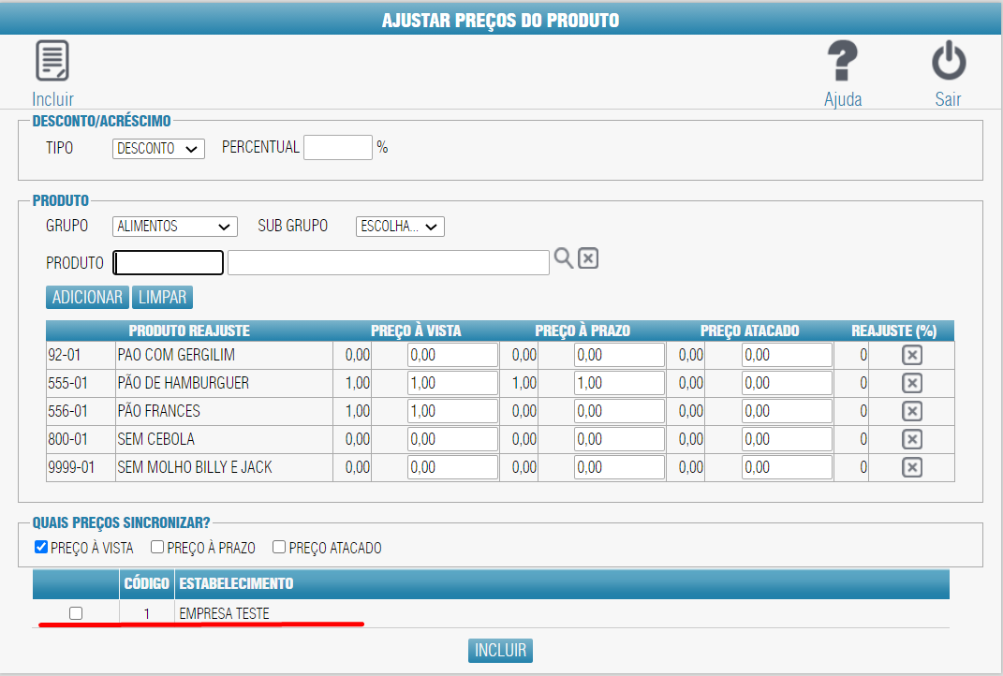Click the Incluir document icon

click(x=52, y=62)
